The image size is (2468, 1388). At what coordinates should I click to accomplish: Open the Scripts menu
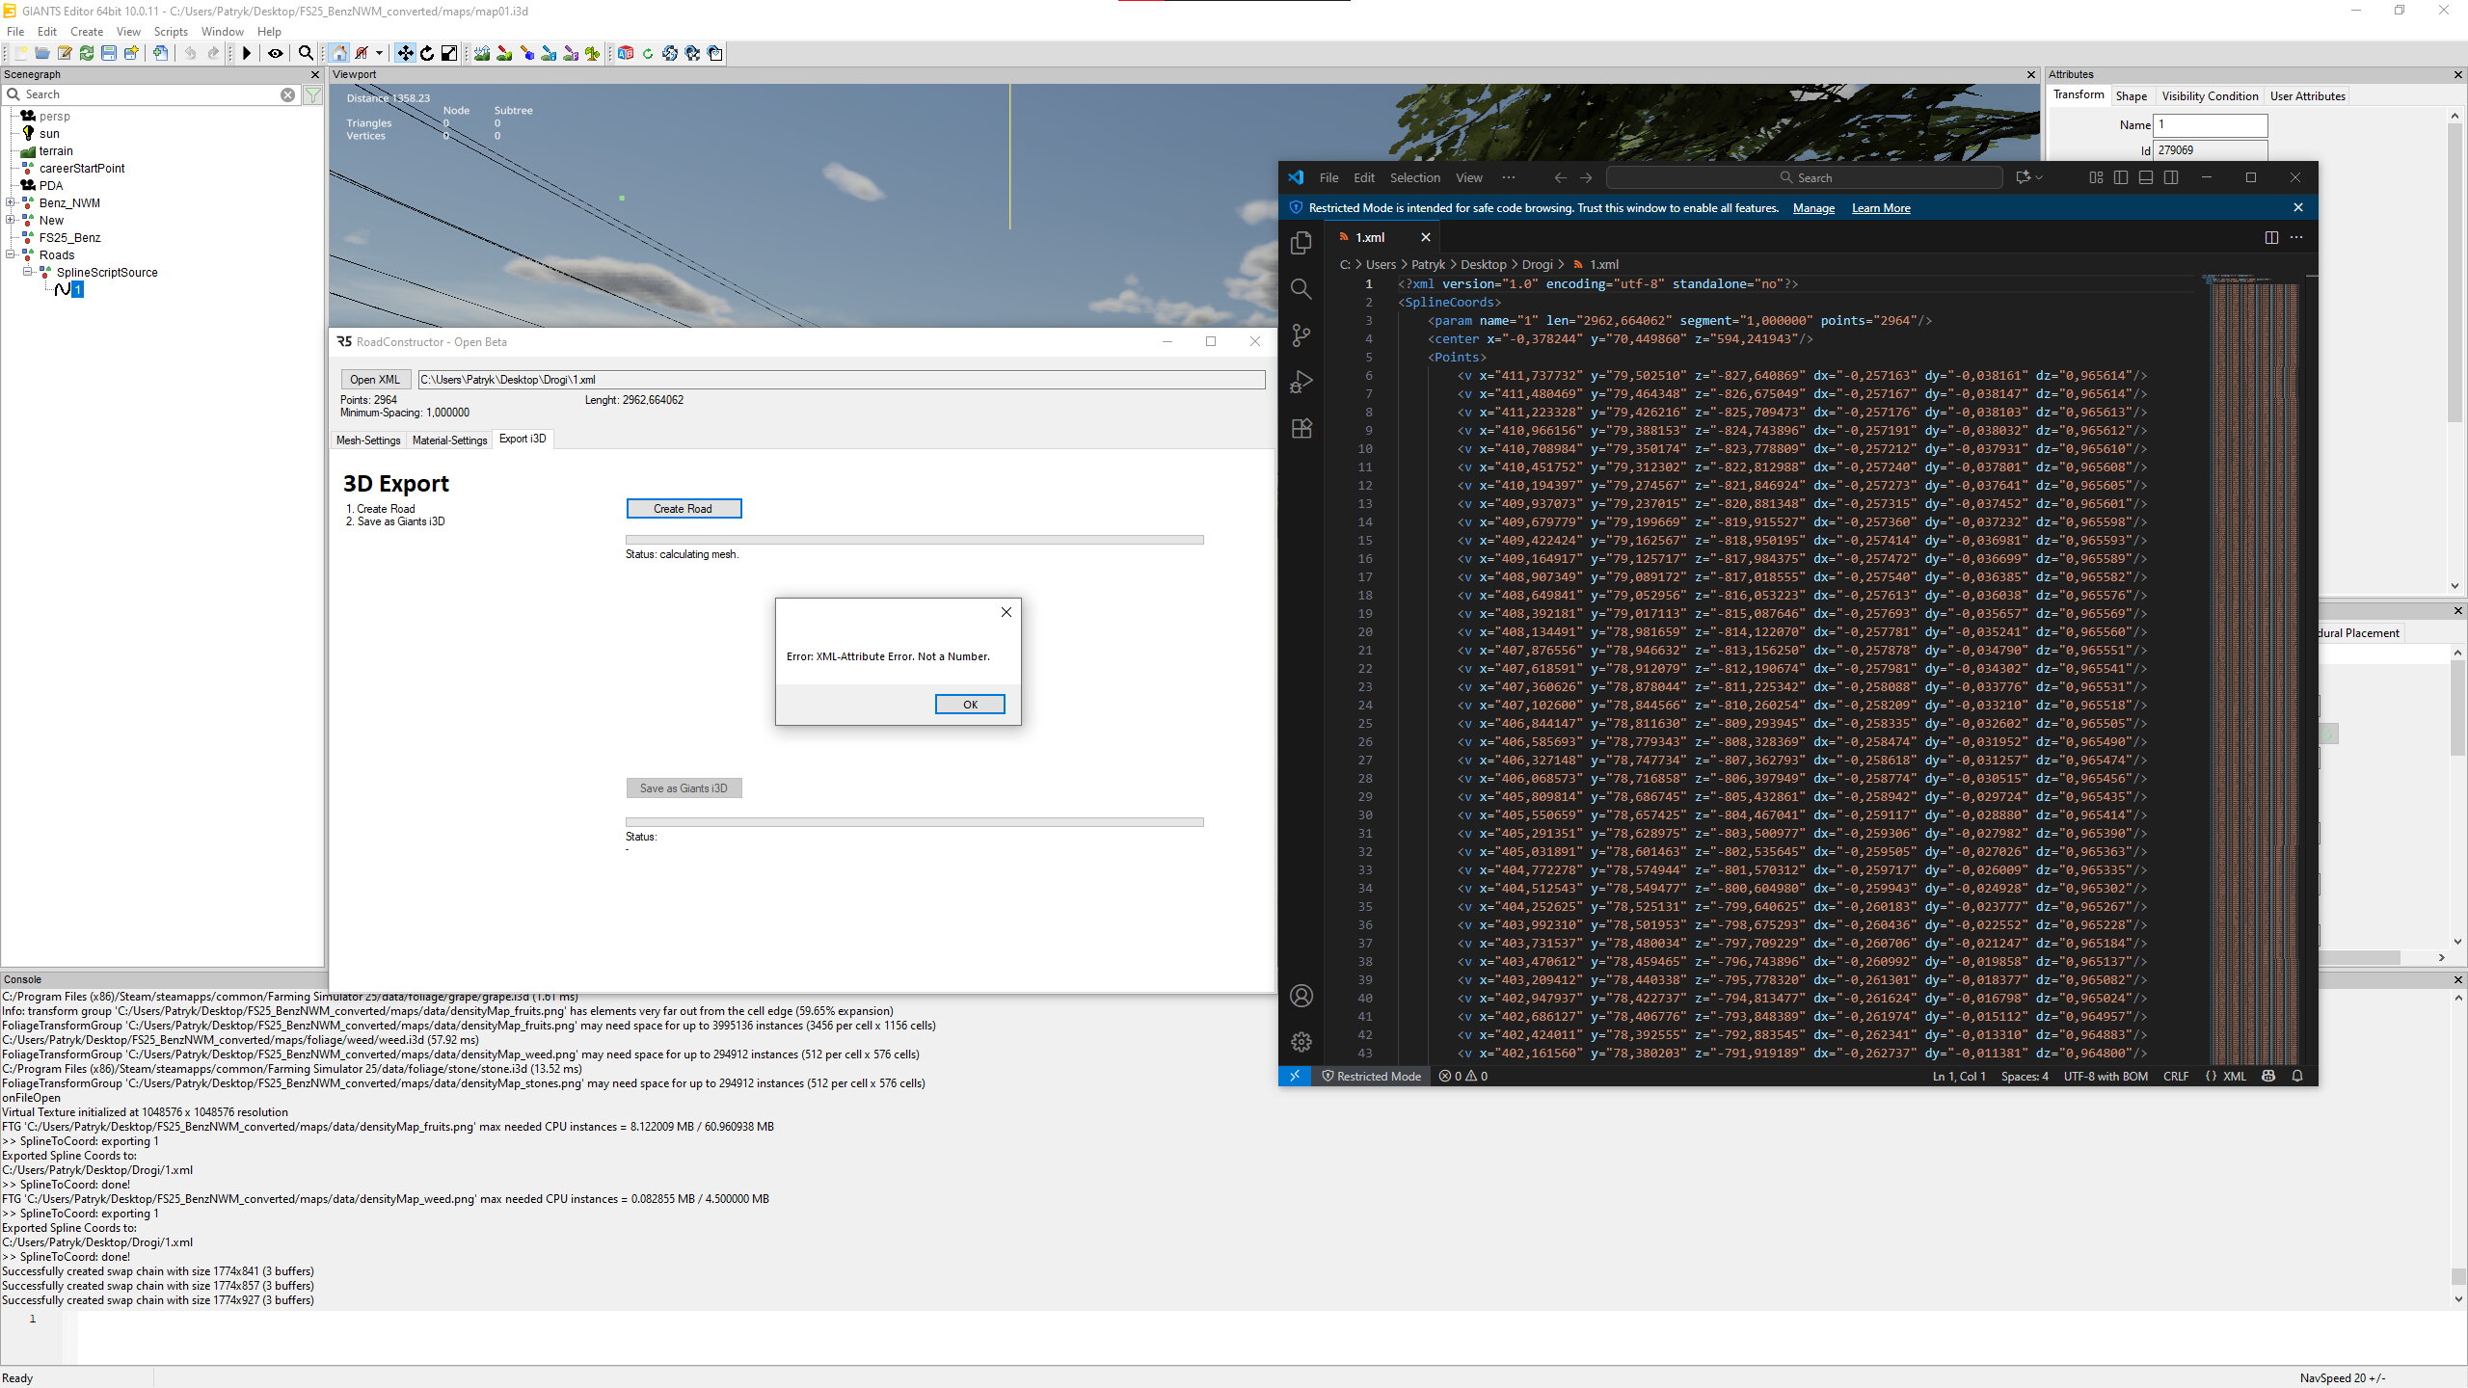pyautogui.click(x=171, y=32)
